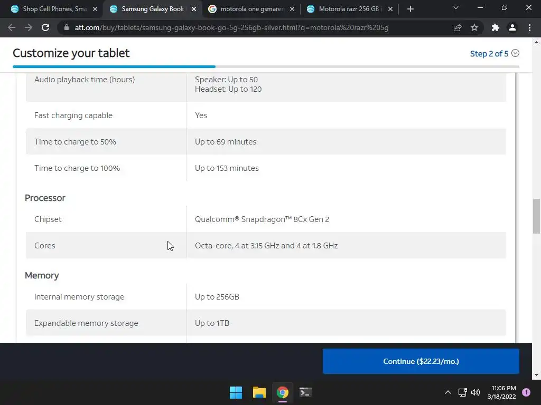Share this page via share icon
This screenshot has height=405, width=541.
(x=458, y=27)
